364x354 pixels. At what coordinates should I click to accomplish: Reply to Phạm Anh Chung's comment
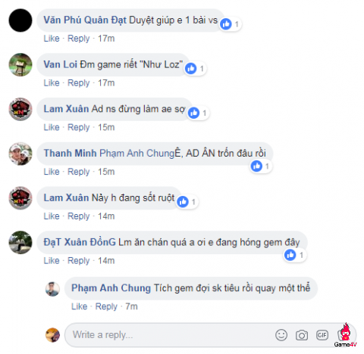point(106,306)
